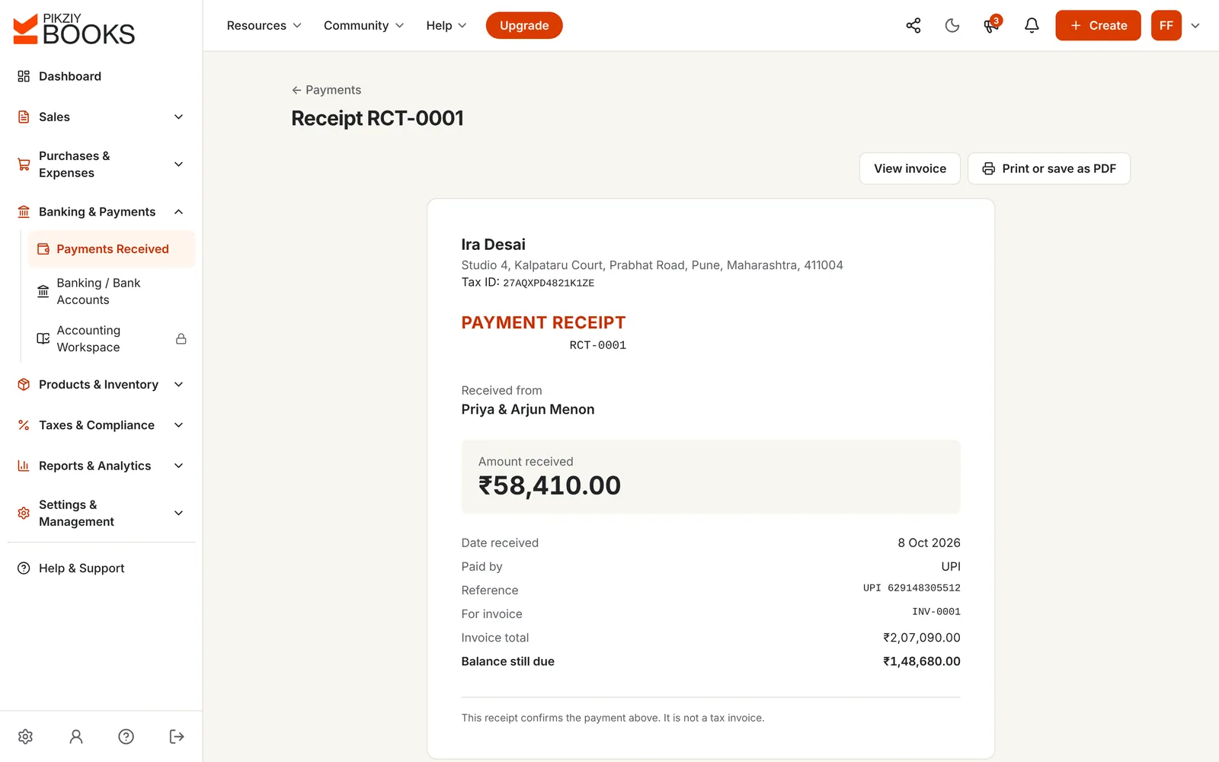Click Print or save as PDF

click(1048, 168)
